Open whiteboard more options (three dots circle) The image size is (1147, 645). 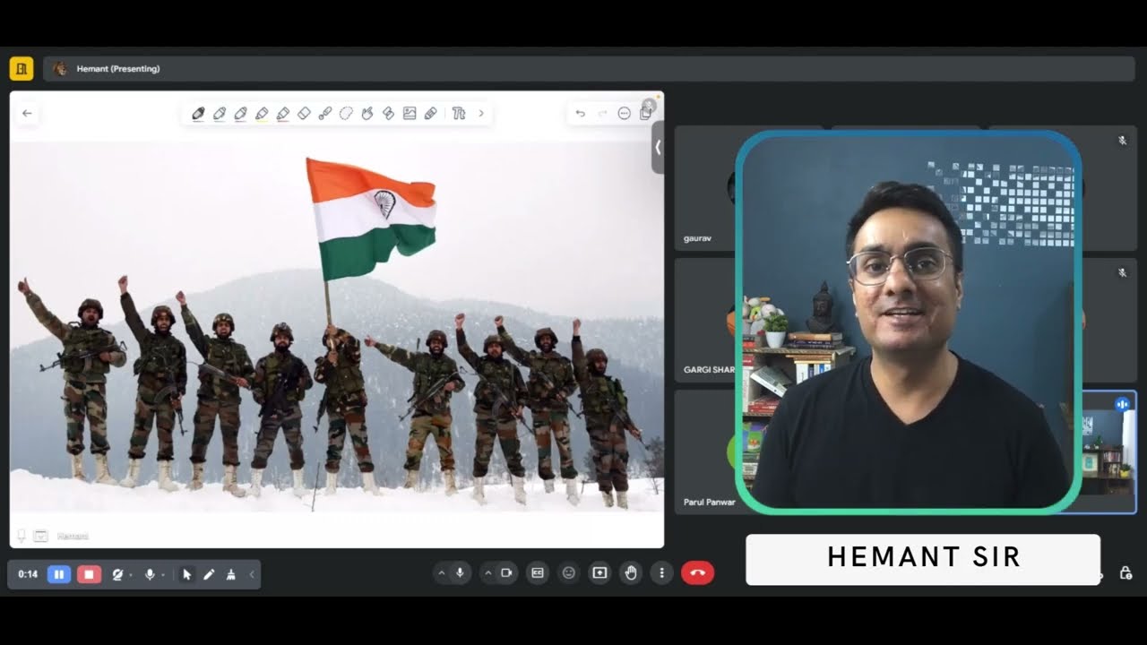coord(625,114)
